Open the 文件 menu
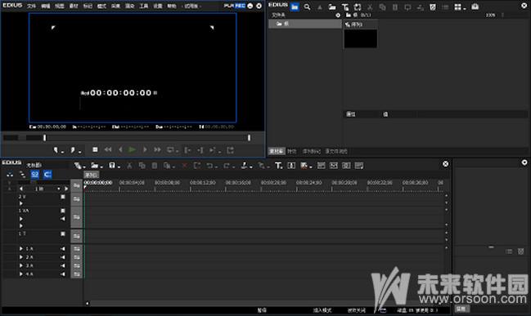Image resolution: width=531 pixels, height=316 pixels. pyautogui.click(x=31, y=6)
